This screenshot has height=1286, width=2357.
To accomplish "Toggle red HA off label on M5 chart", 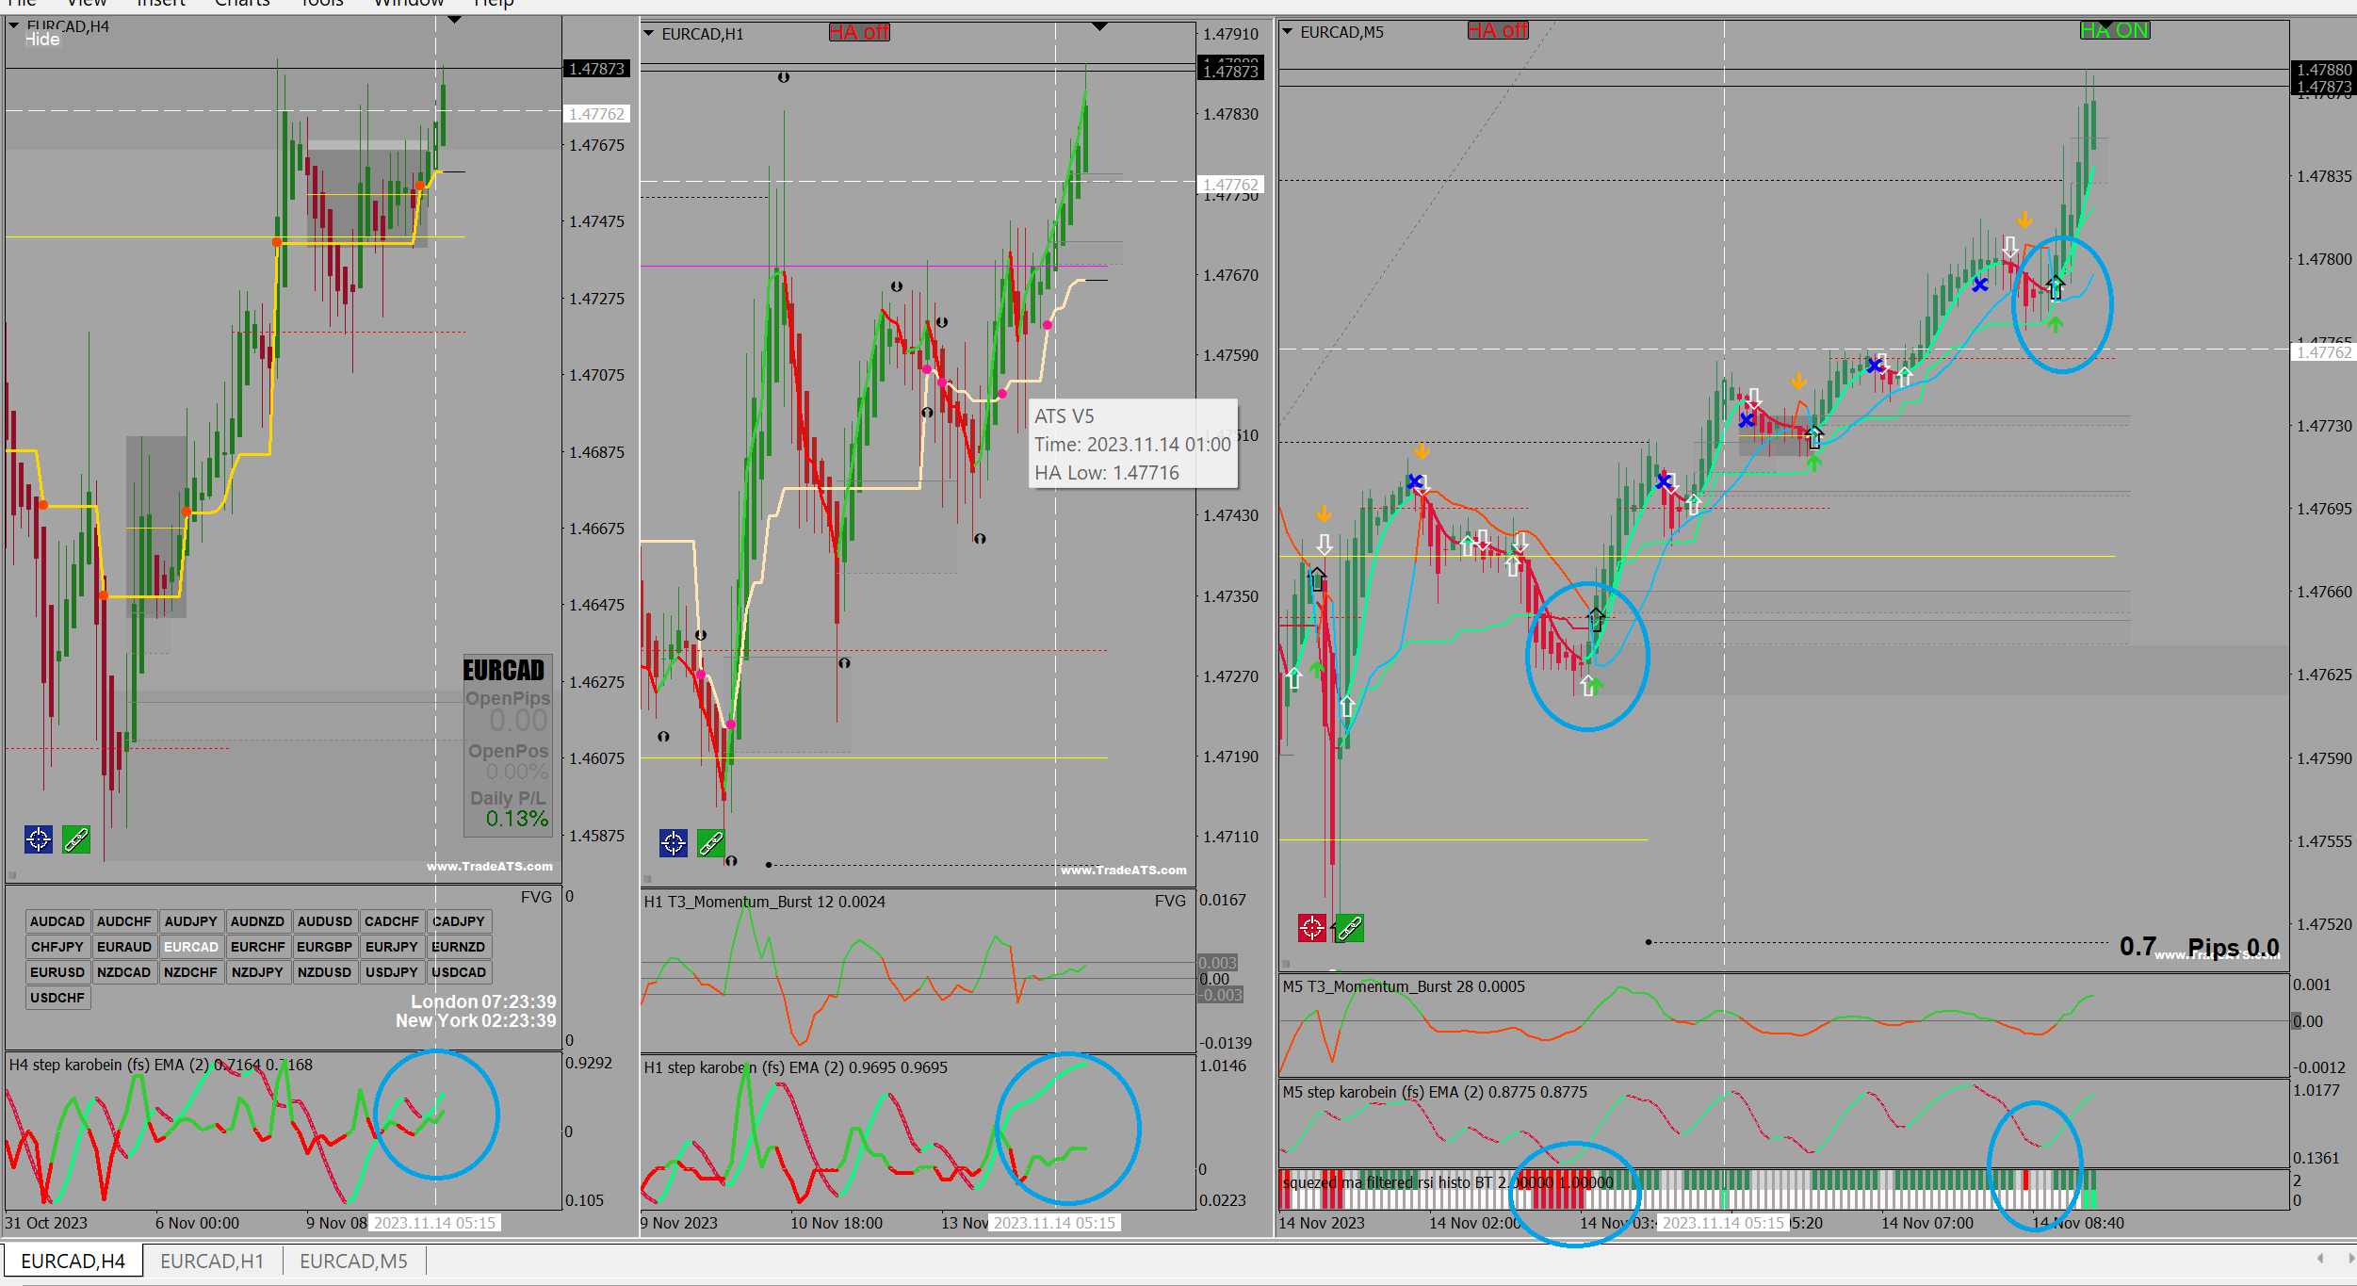I will pos(1497,31).
